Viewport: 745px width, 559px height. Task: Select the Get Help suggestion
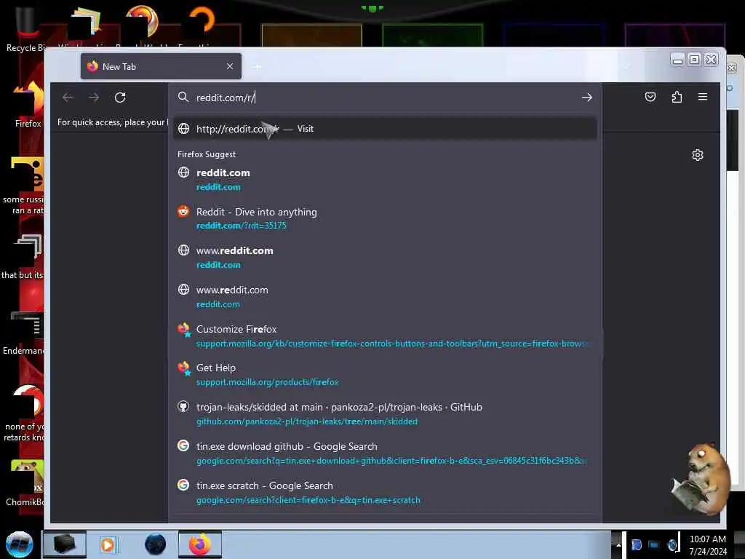[x=385, y=375]
